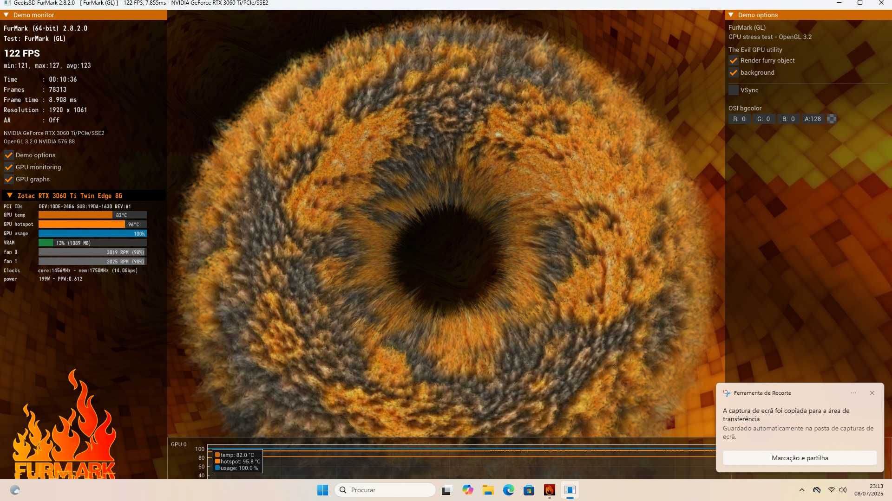Open the volume speaker tray icon

pos(843,490)
